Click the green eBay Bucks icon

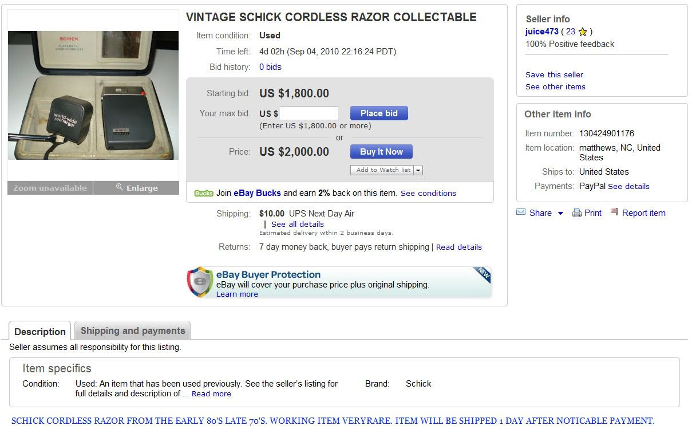tap(204, 194)
